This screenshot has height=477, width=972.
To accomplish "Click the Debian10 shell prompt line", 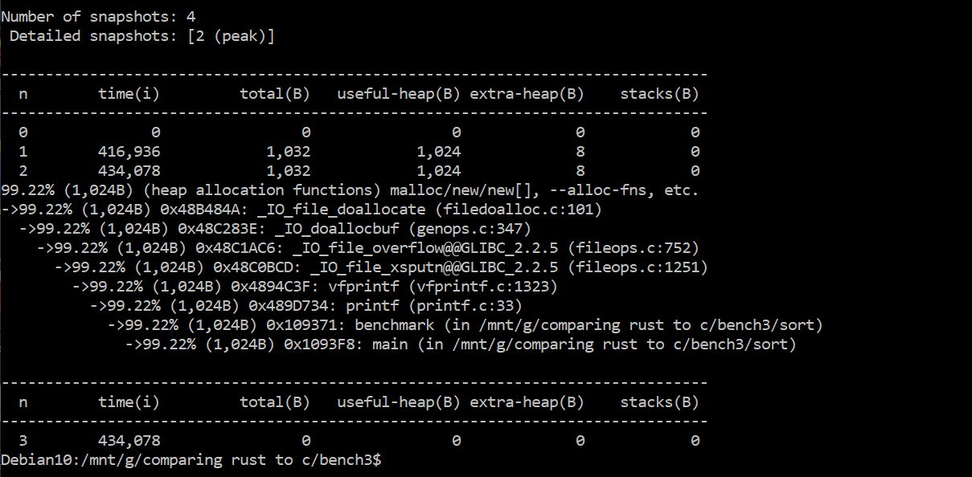I will 191,460.
